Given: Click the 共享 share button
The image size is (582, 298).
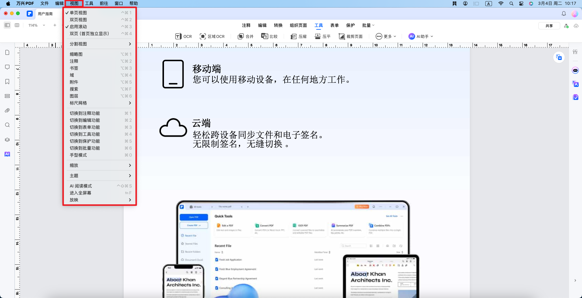Looking at the screenshot, I should pyautogui.click(x=549, y=25).
